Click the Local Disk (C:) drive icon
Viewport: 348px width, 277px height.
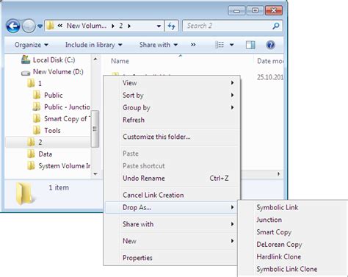tap(26, 60)
